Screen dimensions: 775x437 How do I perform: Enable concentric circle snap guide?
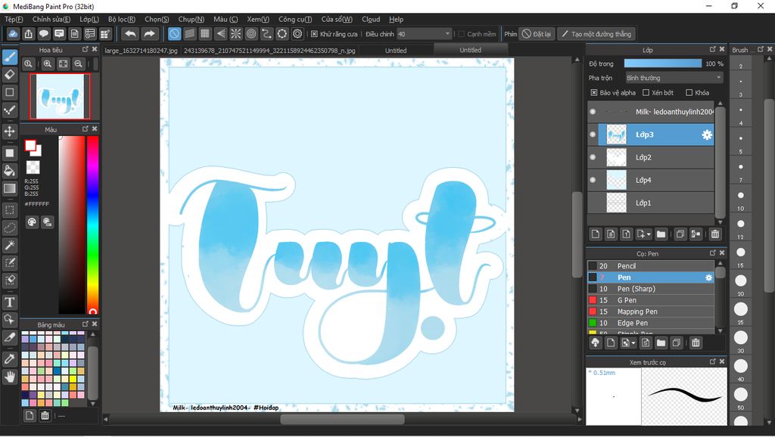coord(251,34)
